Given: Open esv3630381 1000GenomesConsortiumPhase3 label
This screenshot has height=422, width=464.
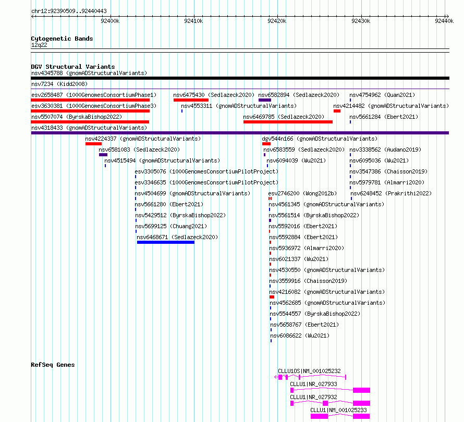Looking at the screenshot, I should (x=94, y=106).
